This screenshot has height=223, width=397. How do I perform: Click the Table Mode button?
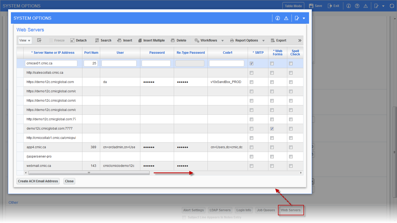point(293,6)
